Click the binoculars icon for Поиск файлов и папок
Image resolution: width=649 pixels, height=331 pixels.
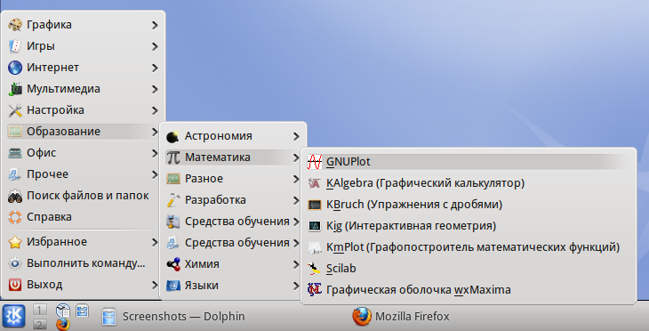pos(15,196)
